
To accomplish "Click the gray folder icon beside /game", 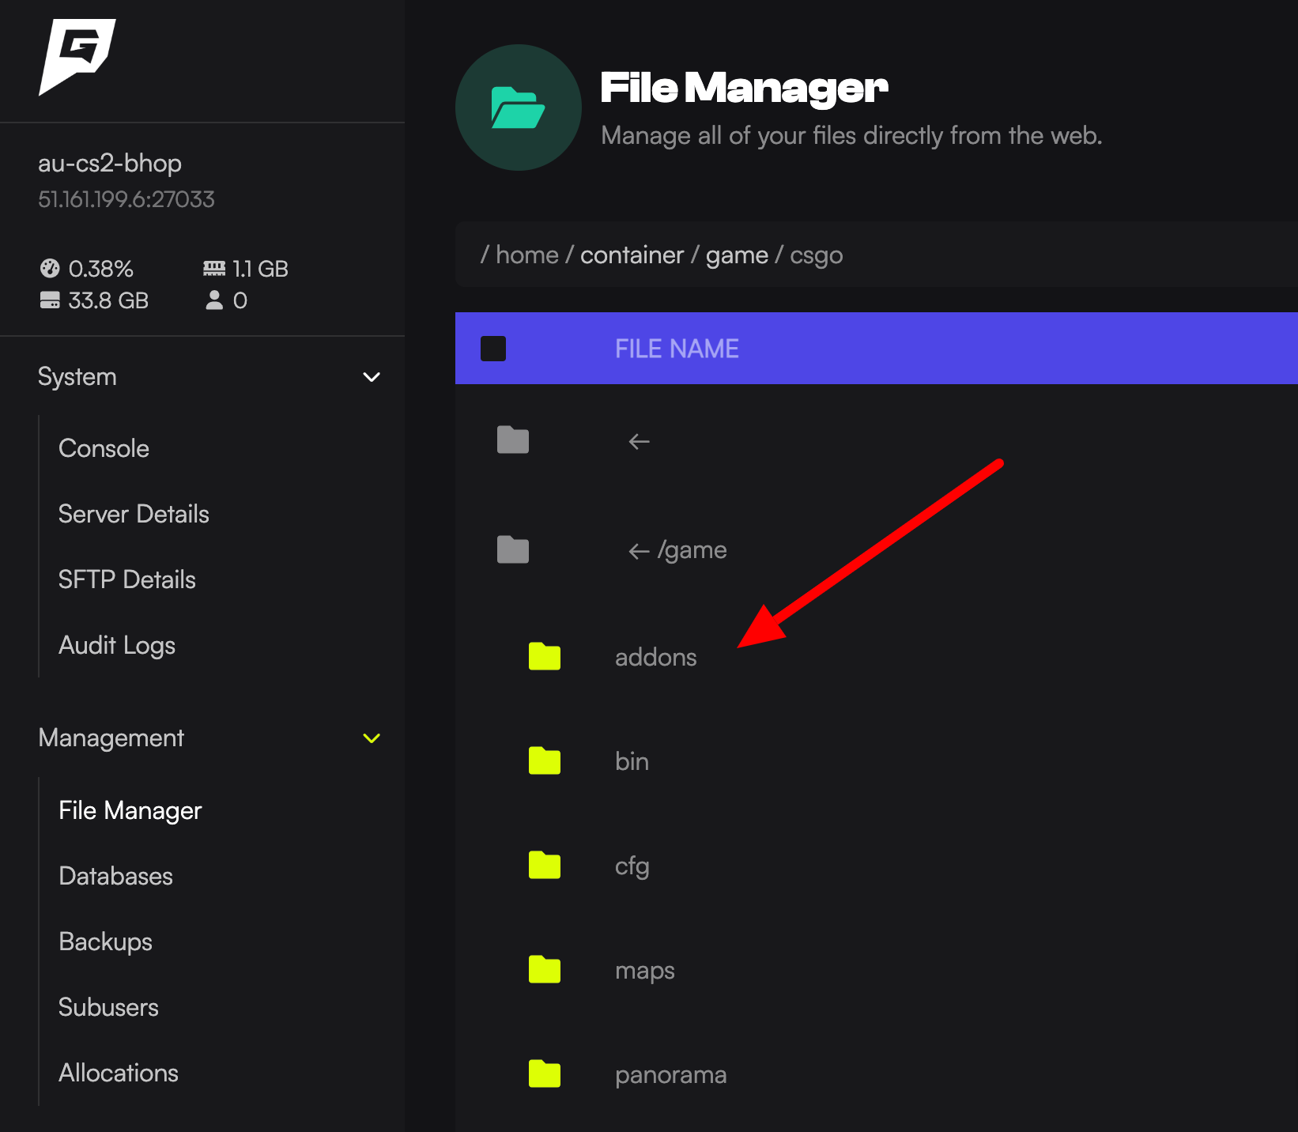I will 512,549.
